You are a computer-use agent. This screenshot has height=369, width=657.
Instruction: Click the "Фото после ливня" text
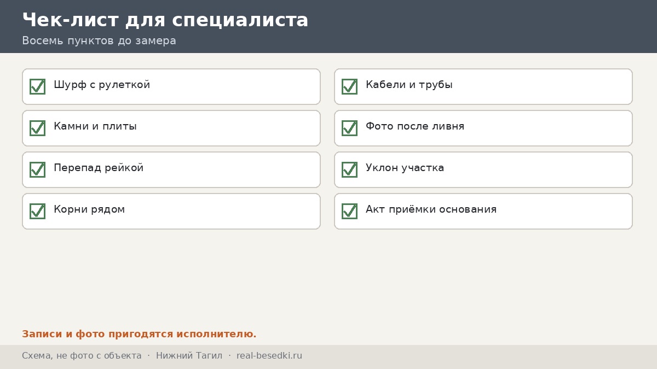click(x=415, y=126)
